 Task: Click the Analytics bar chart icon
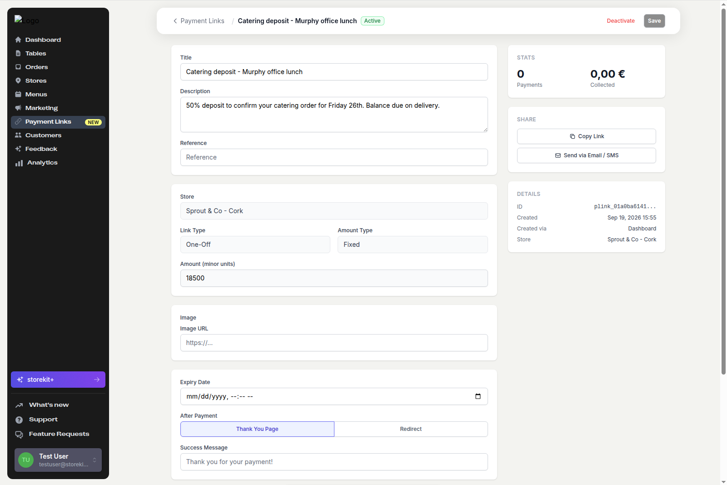[19, 163]
